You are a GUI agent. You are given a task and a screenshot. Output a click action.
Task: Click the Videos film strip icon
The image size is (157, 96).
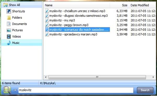[x=9, y=37]
